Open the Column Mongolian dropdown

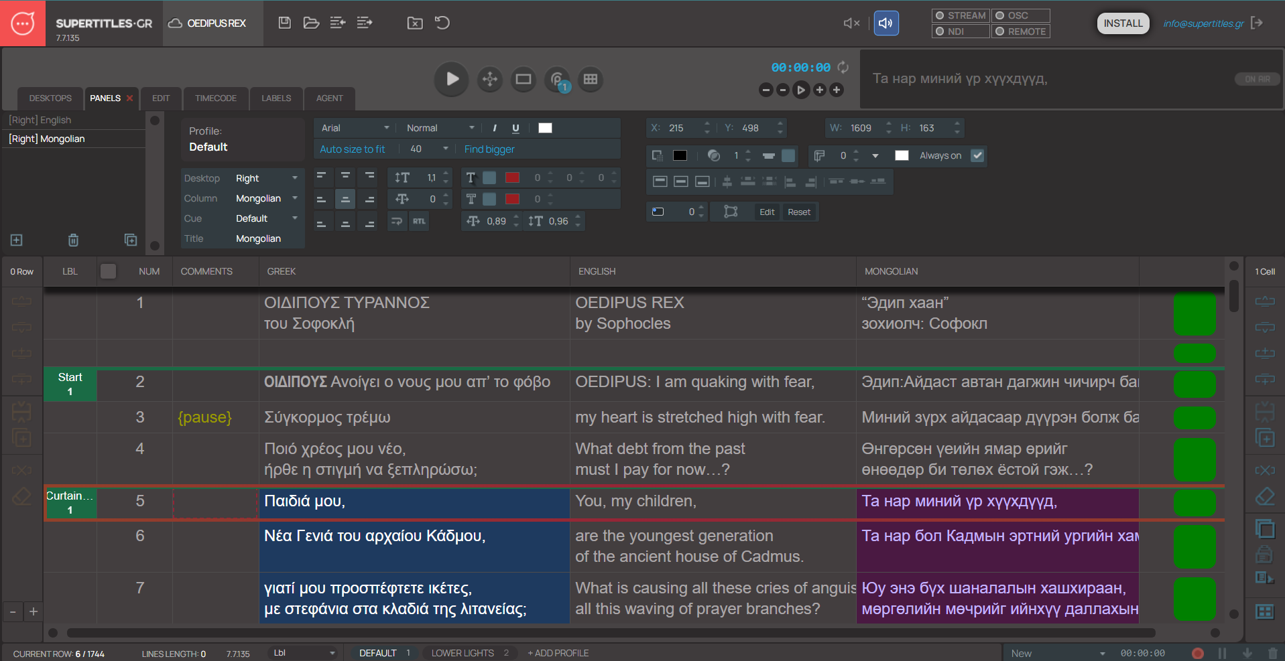pyautogui.click(x=267, y=198)
